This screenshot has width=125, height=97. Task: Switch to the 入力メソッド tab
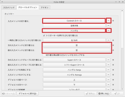(9, 7)
